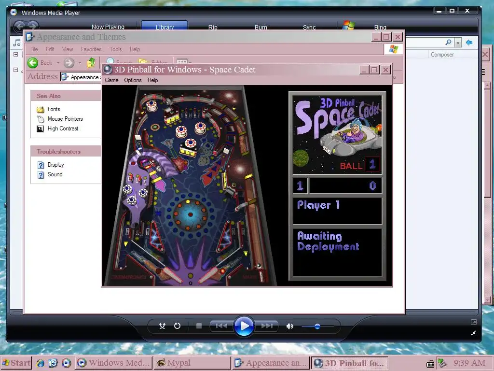Click the Mouse Pointers icon
494x371 pixels.
41,119
